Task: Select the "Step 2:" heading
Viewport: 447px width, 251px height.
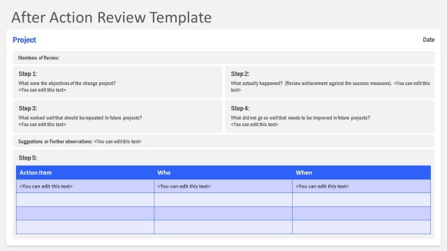Action: click(x=240, y=74)
